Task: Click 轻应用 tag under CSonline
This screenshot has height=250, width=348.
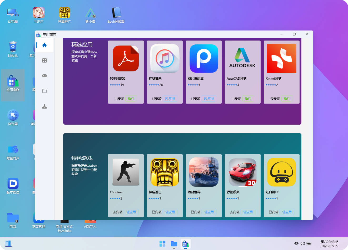Action: tap(131, 212)
